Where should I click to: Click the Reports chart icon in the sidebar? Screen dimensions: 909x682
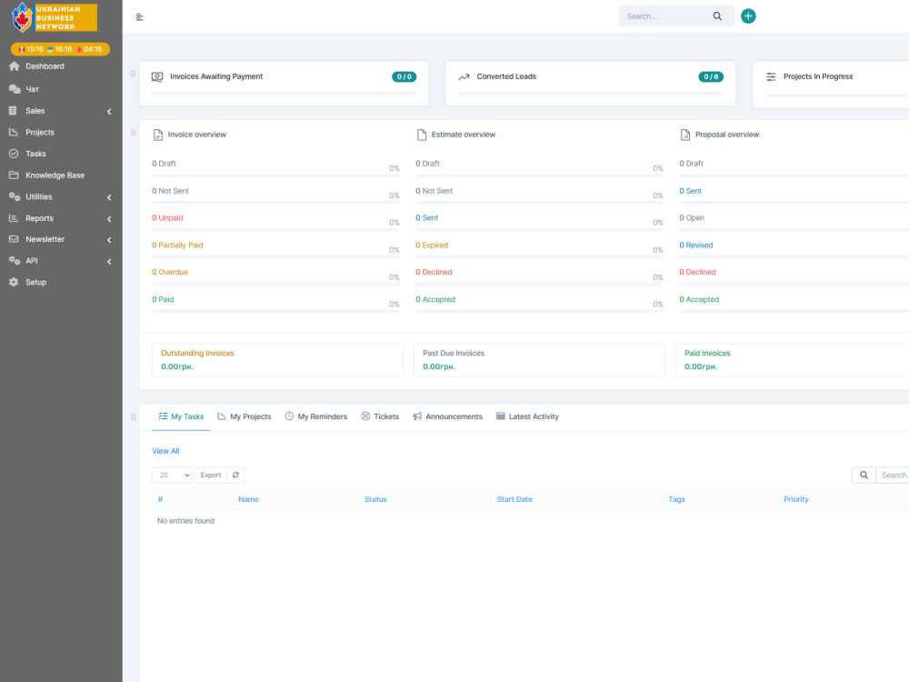(14, 218)
